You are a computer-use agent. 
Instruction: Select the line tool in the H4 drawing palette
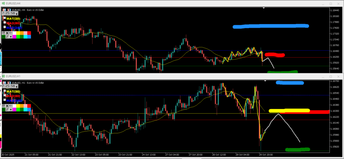(x=7, y=36)
